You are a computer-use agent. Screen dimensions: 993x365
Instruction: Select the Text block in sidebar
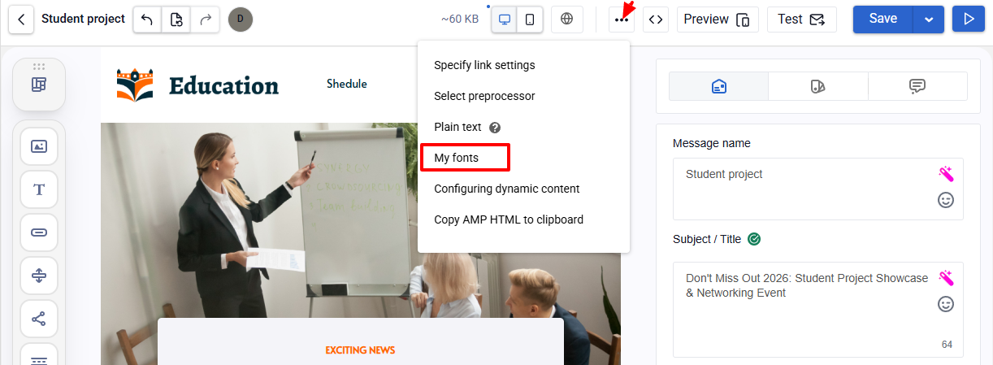point(39,189)
